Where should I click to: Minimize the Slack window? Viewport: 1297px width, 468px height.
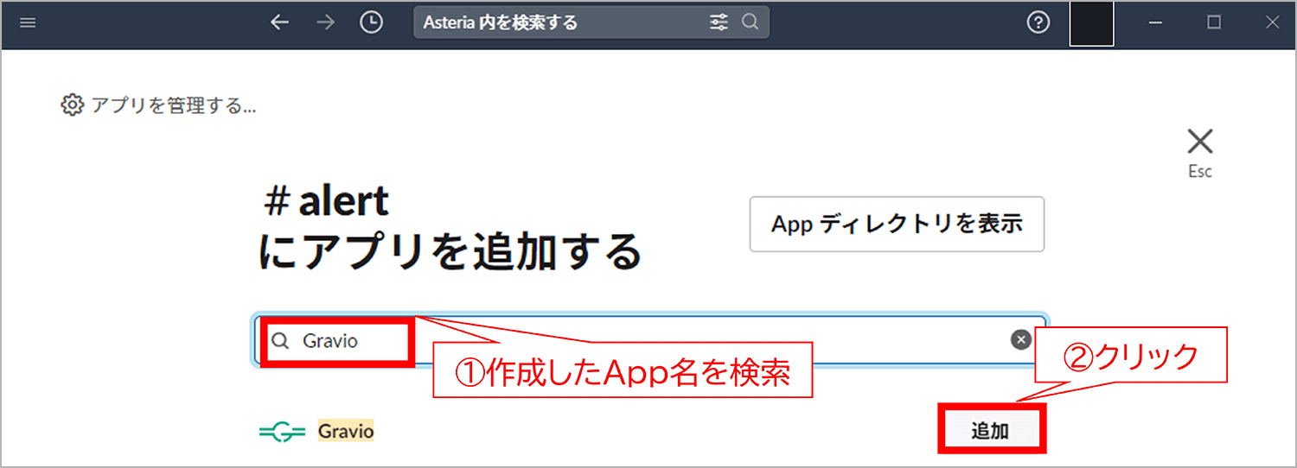[1155, 23]
